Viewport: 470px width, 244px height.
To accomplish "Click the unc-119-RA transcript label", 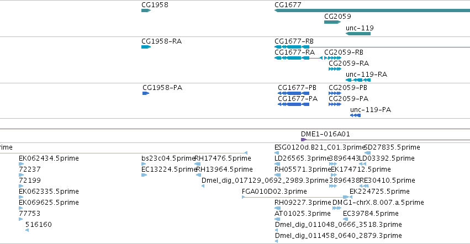I will pos(367,75).
